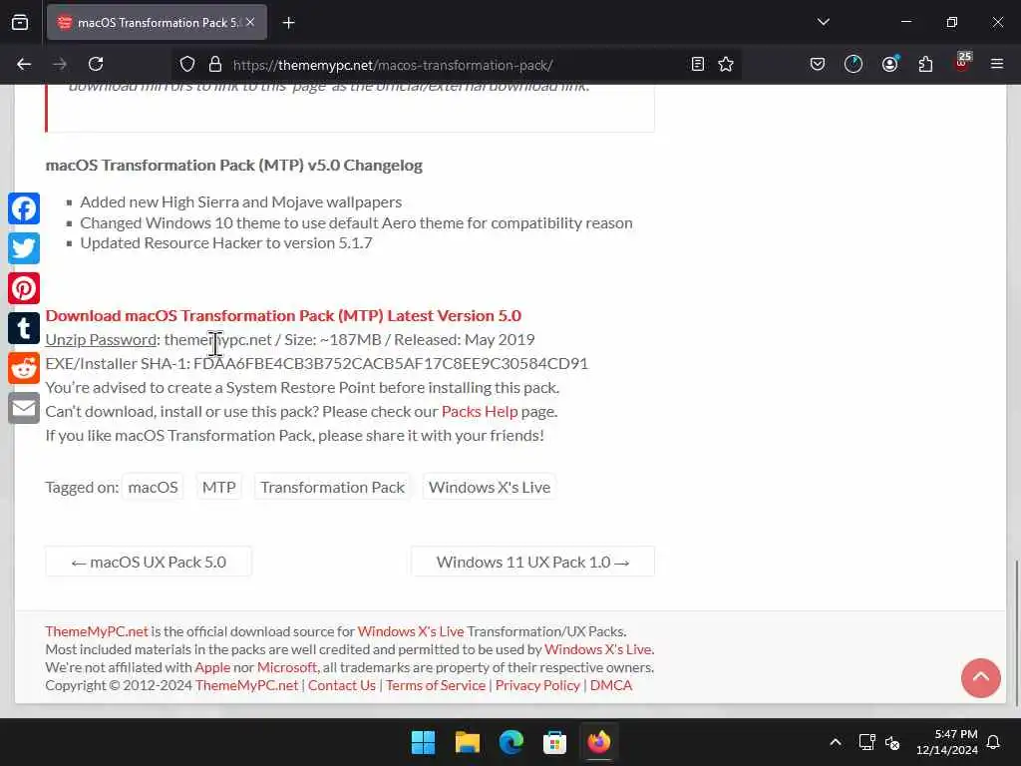
Task: Click the browser forward arrow
Action: [60, 64]
